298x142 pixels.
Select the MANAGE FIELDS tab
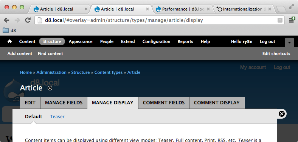coord(64,103)
